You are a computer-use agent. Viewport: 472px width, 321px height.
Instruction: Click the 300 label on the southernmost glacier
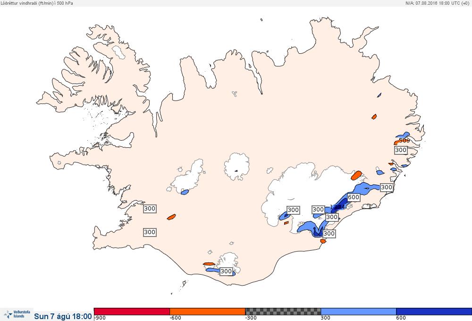coord(226,271)
